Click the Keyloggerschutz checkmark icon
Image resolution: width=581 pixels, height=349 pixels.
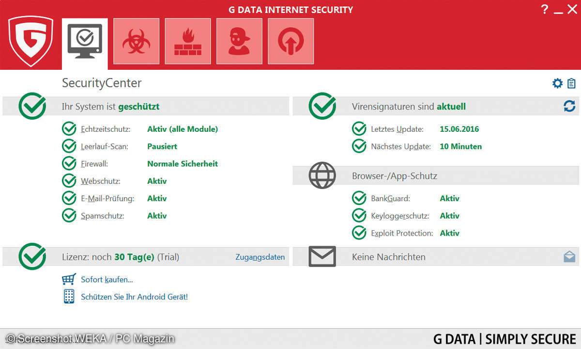click(x=359, y=216)
